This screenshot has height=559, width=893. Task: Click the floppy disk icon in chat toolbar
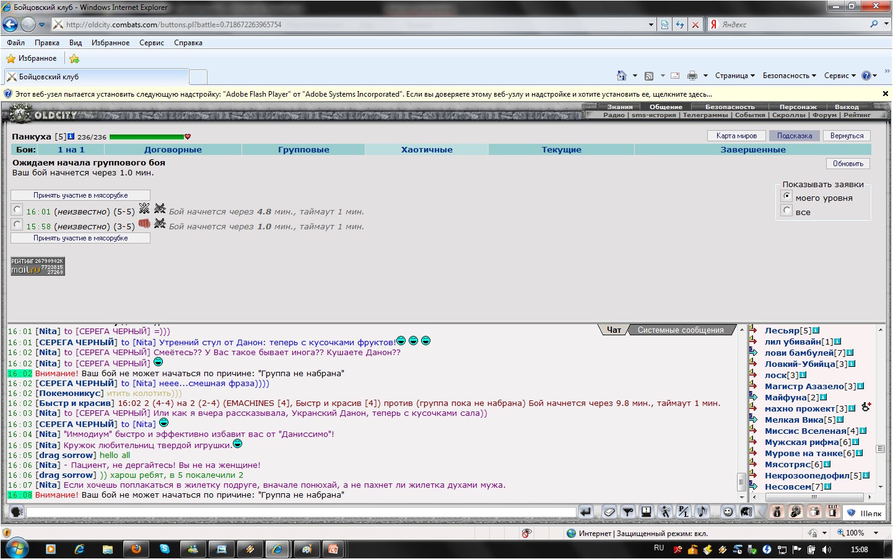(x=646, y=512)
